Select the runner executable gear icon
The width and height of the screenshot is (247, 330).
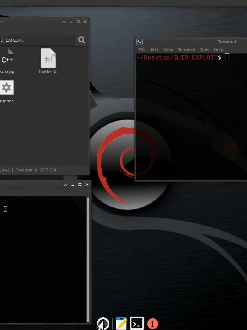click(x=7, y=88)
